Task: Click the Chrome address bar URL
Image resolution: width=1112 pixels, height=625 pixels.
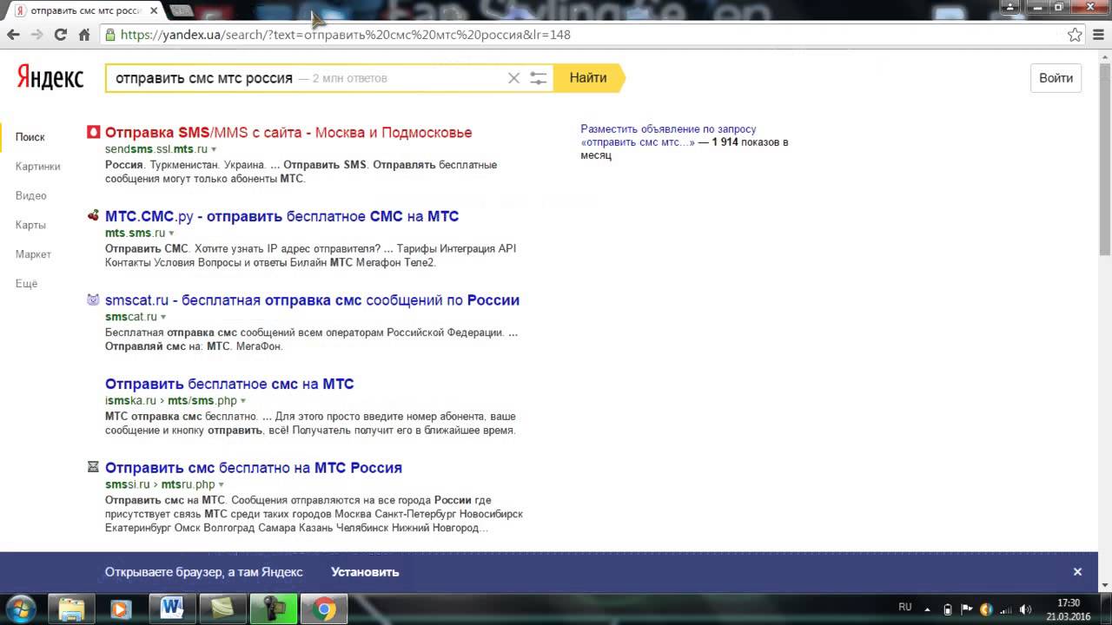Action: 346,35
